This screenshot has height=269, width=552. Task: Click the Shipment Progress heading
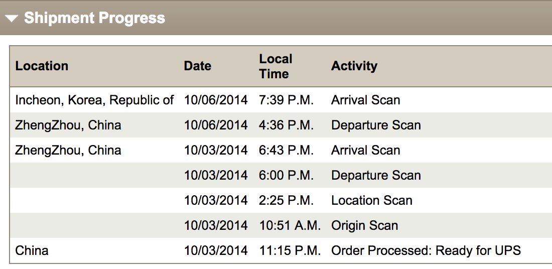click(x=94, y=18)
